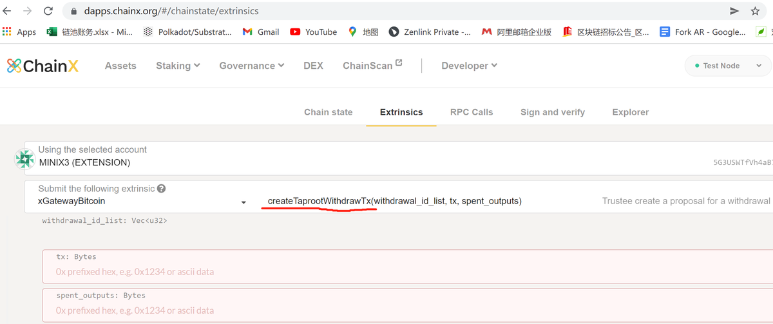Open the 阿里邮箱企业版 bookmark

517,32
